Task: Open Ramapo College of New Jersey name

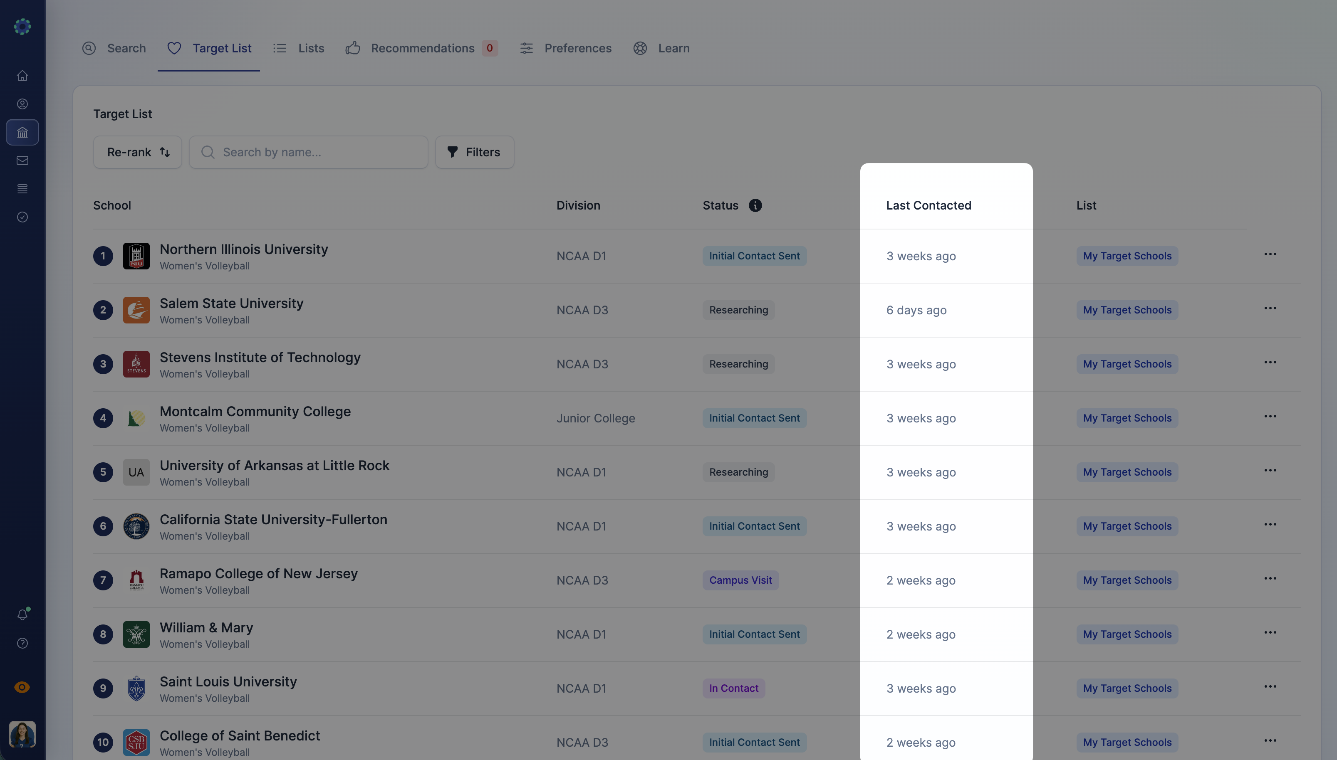Action: [x=258, y=573]
